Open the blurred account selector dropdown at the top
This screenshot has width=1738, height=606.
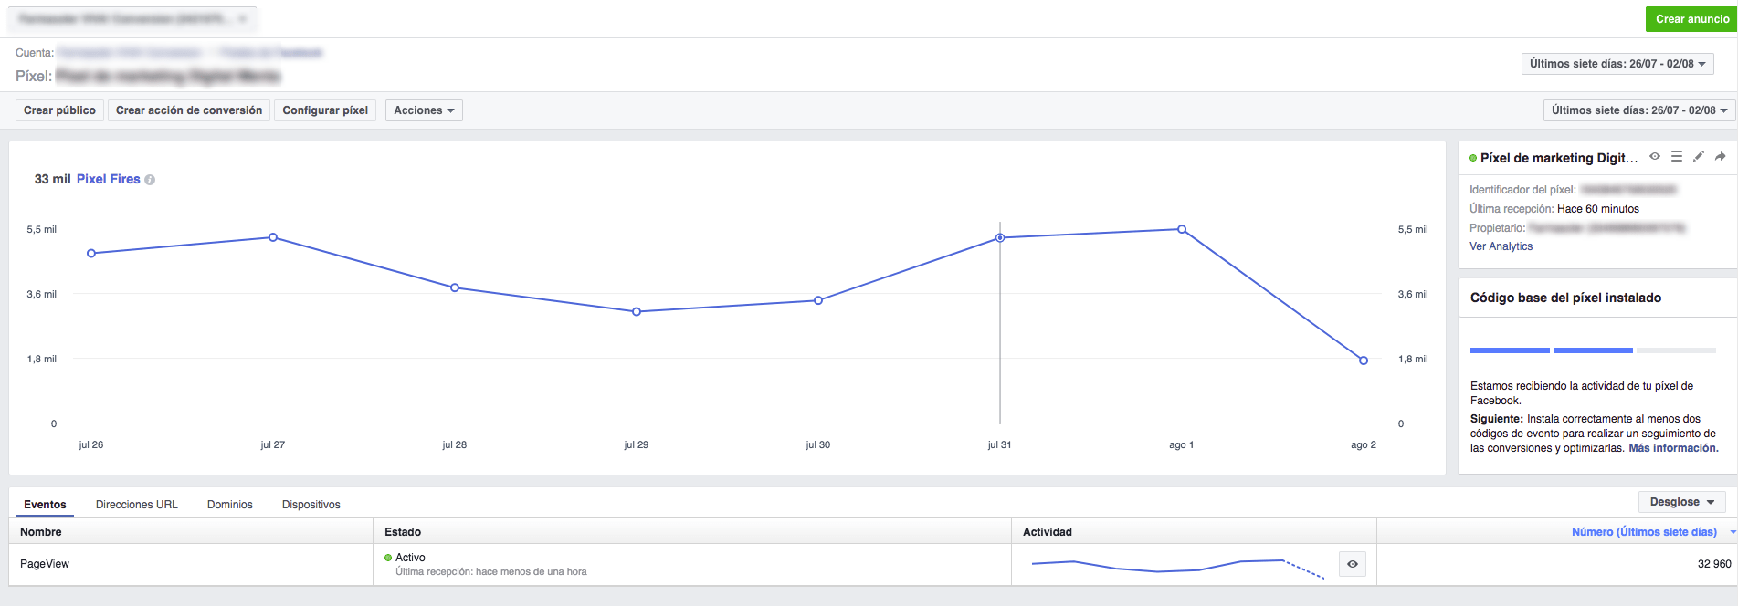pyautogui.click(x=134, y=19)
